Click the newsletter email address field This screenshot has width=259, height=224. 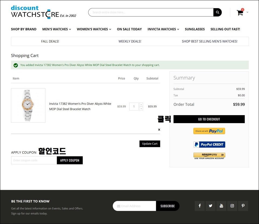click(x=134, y=206)
